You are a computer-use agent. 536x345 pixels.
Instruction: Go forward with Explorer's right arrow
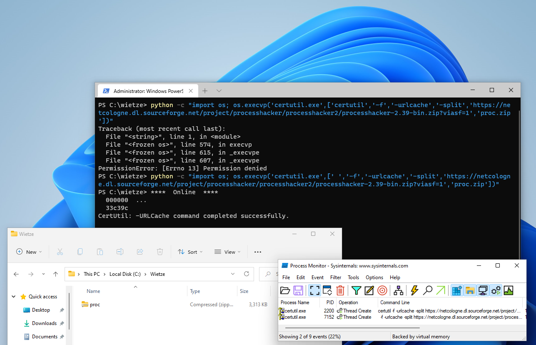(30, 274)
